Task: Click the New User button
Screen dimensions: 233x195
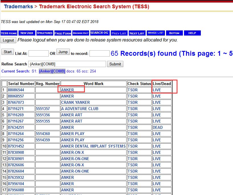Action: point(27,33)
